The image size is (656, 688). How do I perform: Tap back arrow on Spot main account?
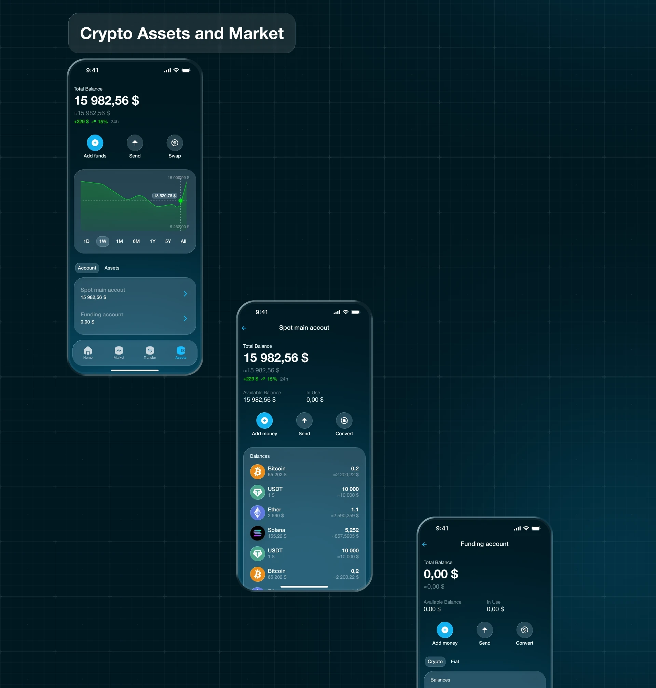(x=244, y=328)
